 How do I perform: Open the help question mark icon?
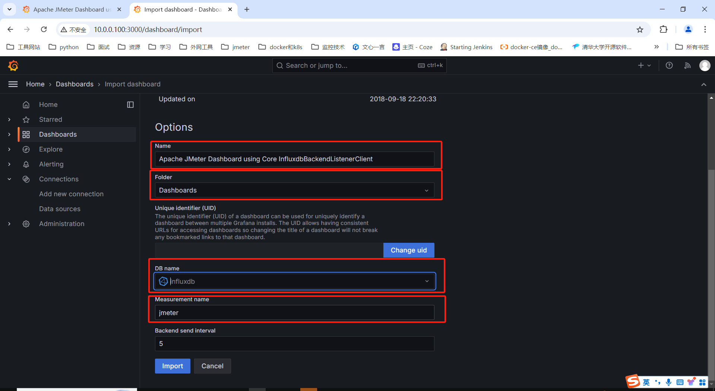click(669, 66)
